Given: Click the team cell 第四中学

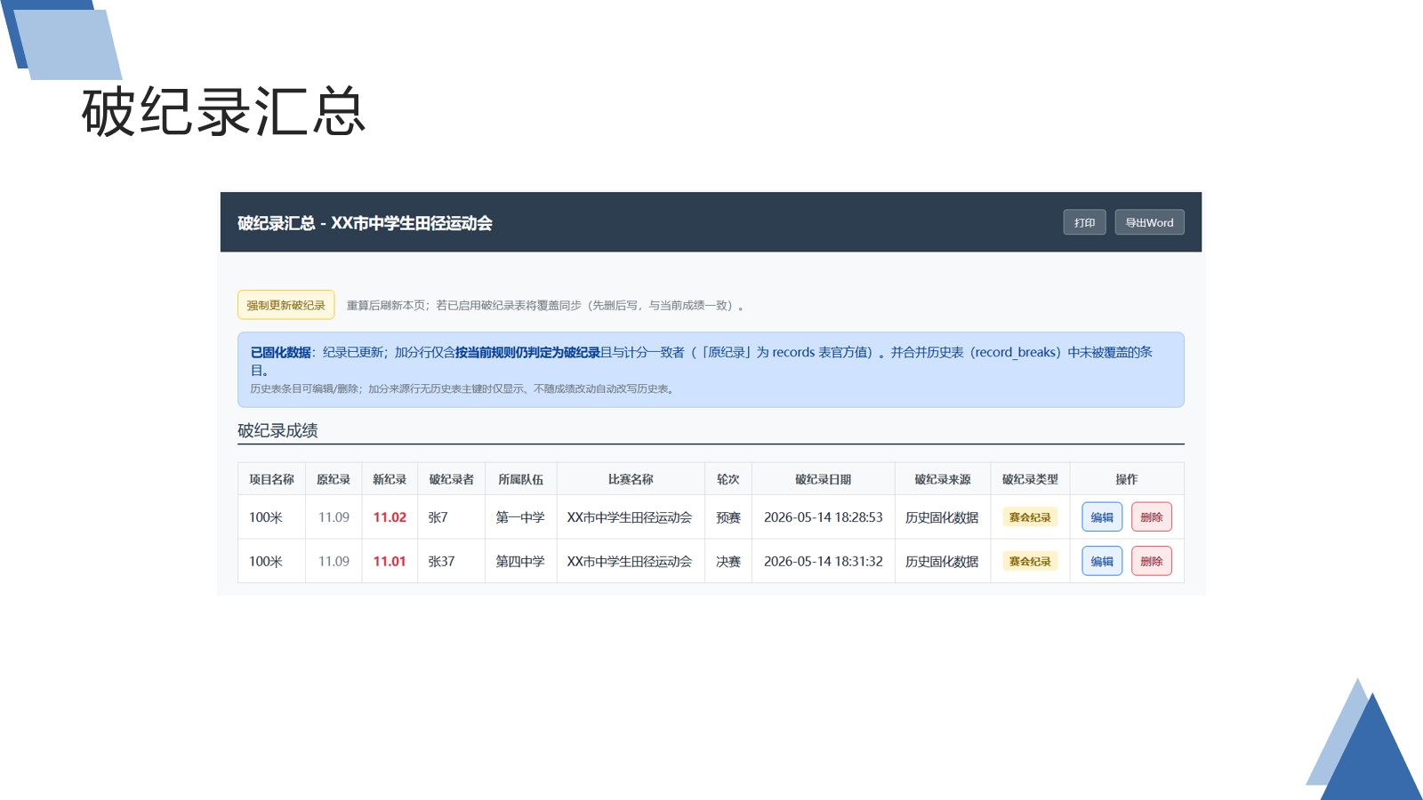Looking at the screenshot, I should (520, 562).
